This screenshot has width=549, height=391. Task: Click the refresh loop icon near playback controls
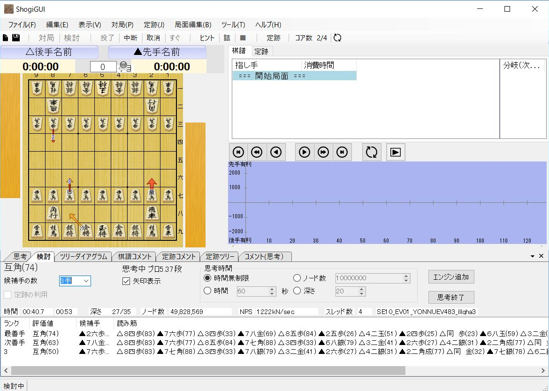click(372, 153)
